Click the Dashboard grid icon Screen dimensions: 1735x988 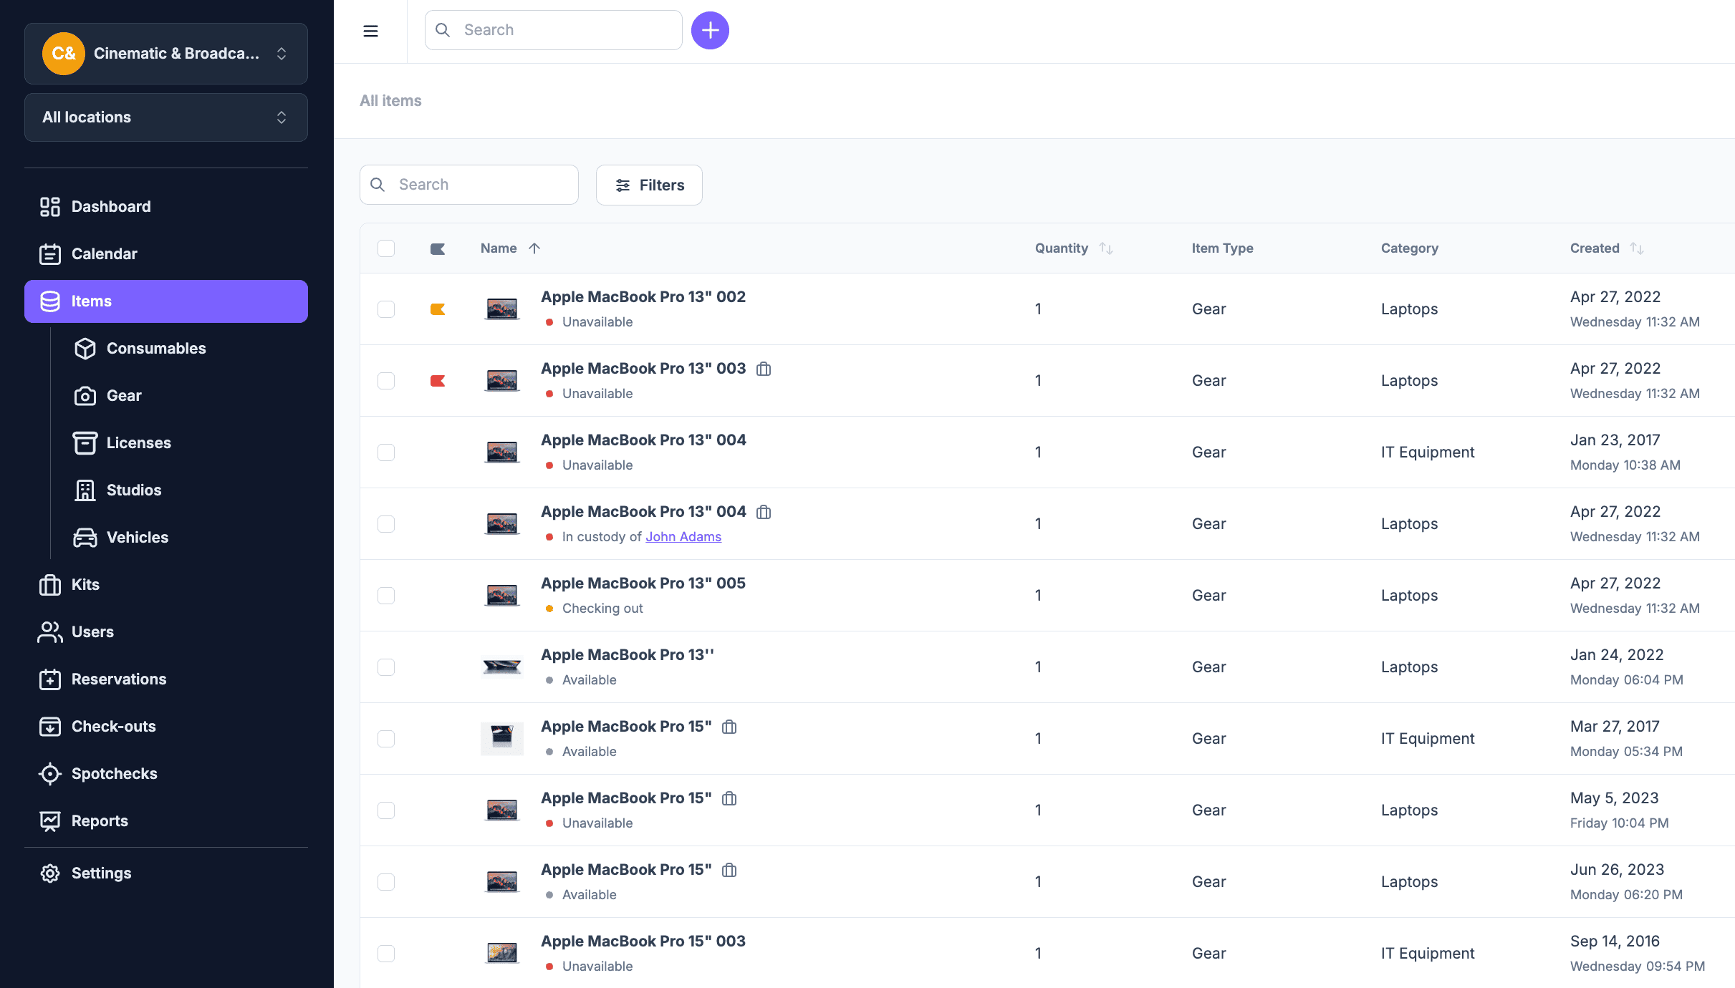click(x=50, y=207)
